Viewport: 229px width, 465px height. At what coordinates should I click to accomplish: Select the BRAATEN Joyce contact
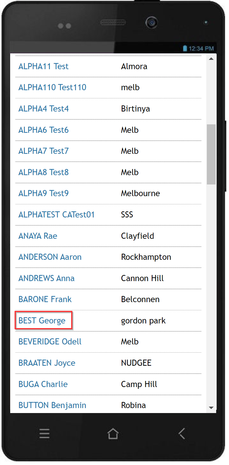pyautogui.click(x=47, y=363)
